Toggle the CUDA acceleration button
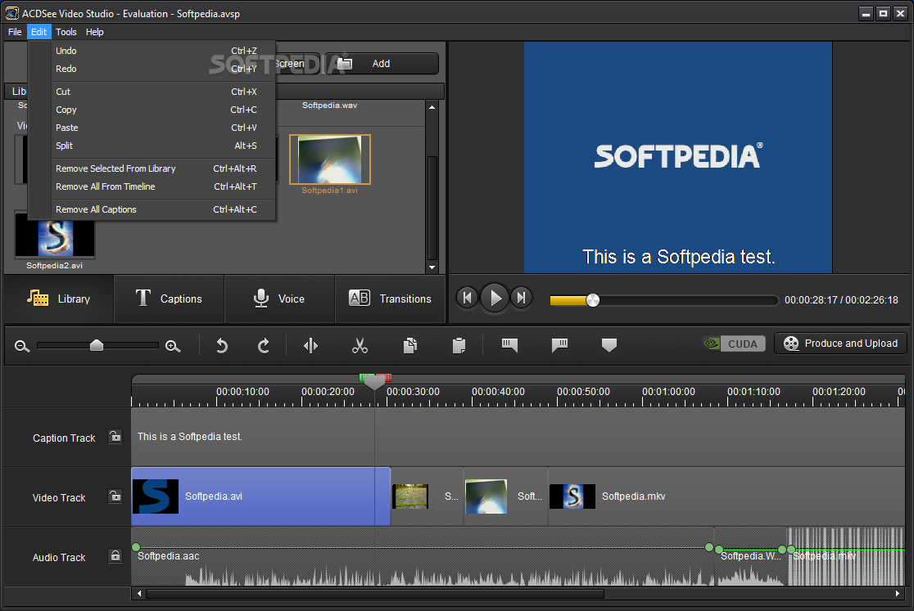Image resolution: width=914 pixels, height=611 pixels. 734,344
